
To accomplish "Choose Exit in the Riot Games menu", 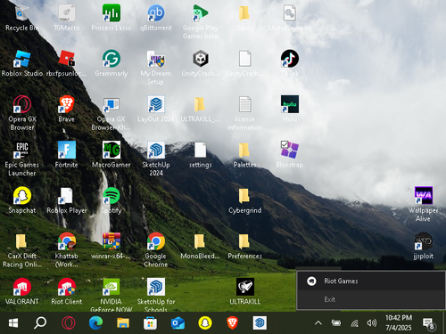I will 371,299.
